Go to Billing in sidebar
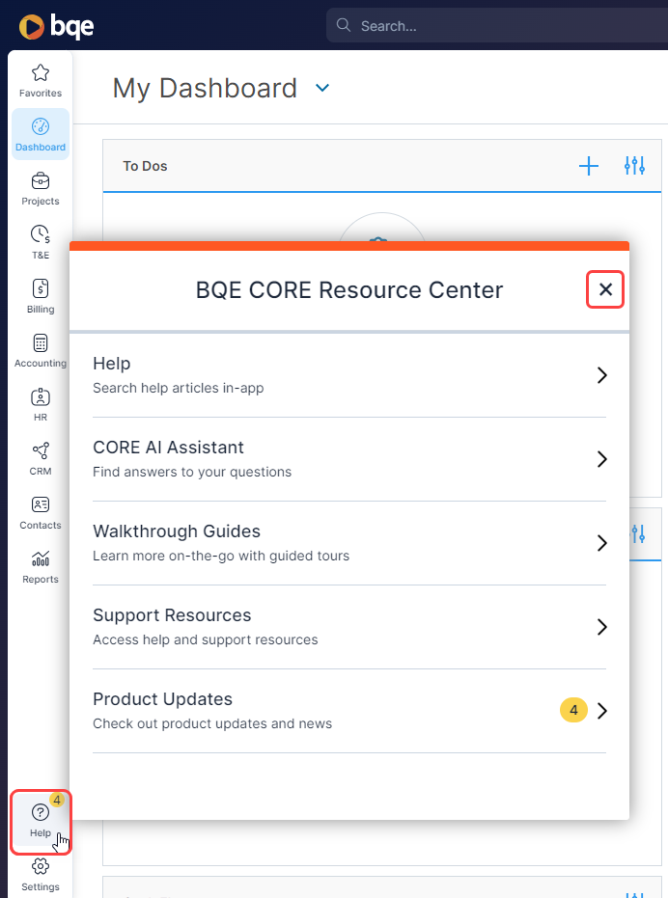This screenshot has height=898, width=668. tap(41, 296)
